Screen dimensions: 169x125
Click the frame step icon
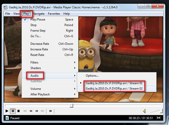50,111
